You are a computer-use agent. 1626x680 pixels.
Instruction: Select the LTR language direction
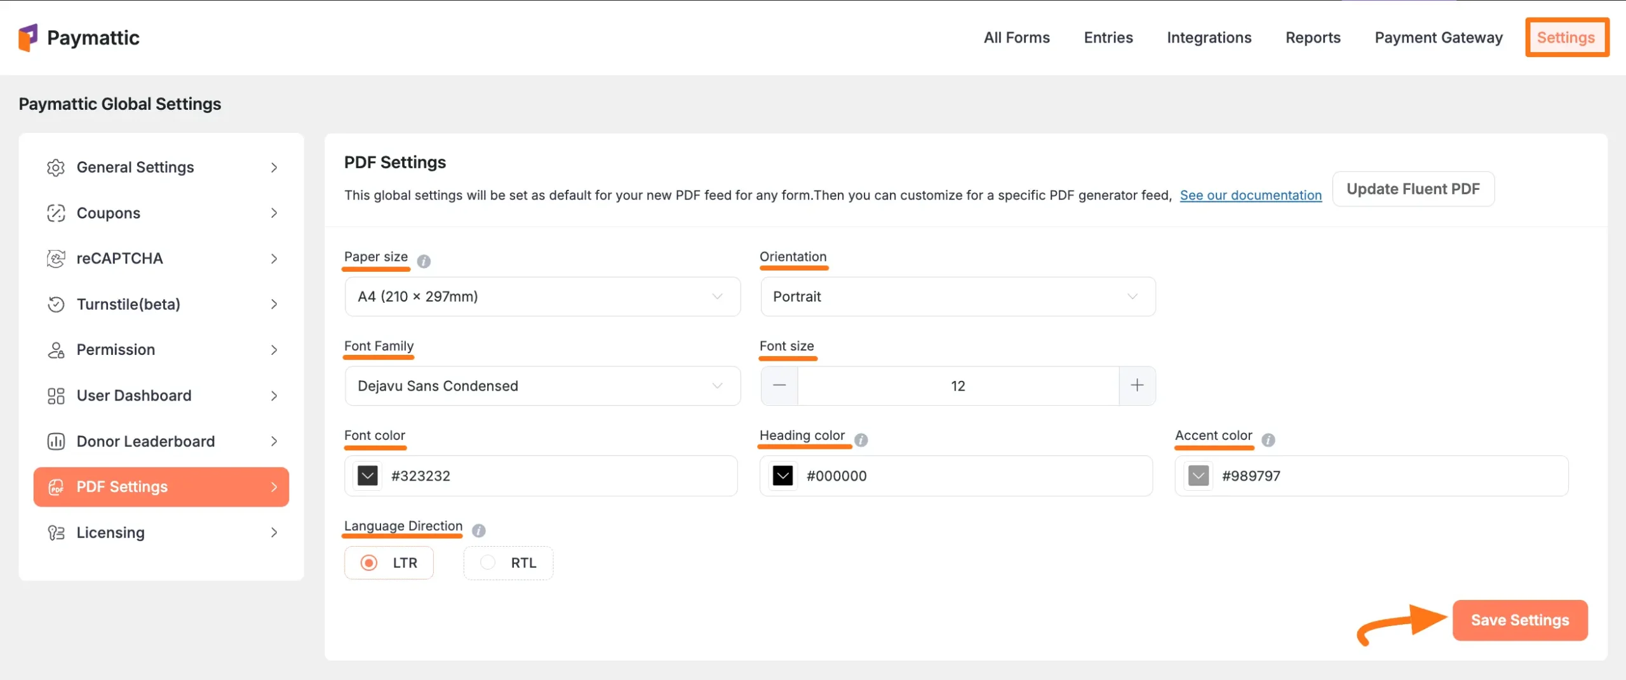pos(369,563)
